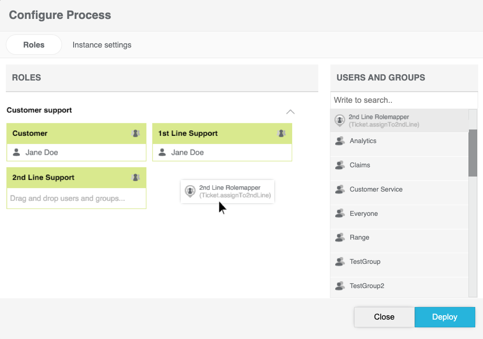Click the Claims group icon

tap(339, 165)
